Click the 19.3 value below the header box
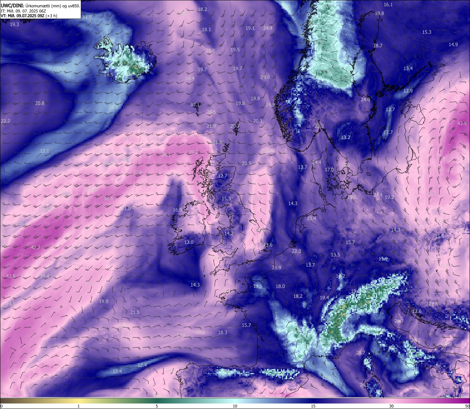 click(x=14, y=25)
